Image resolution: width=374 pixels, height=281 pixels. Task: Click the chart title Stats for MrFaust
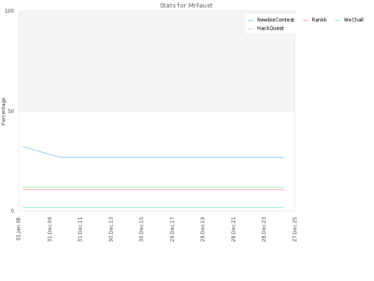coord(186,6)
